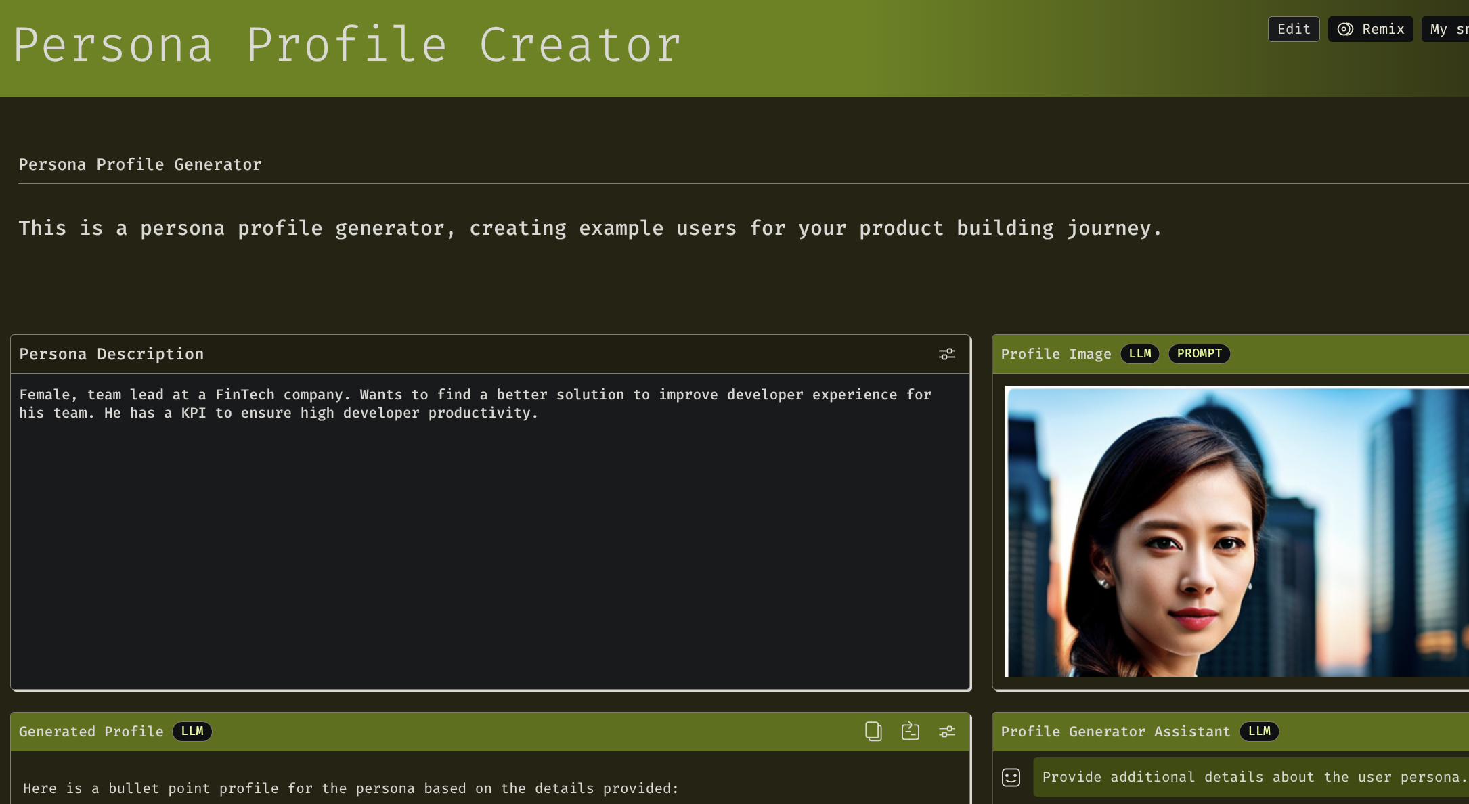1469x804 pixels.
Task: Click the Profile Generator Assistant panel header
Action: tap(1115, 731)
